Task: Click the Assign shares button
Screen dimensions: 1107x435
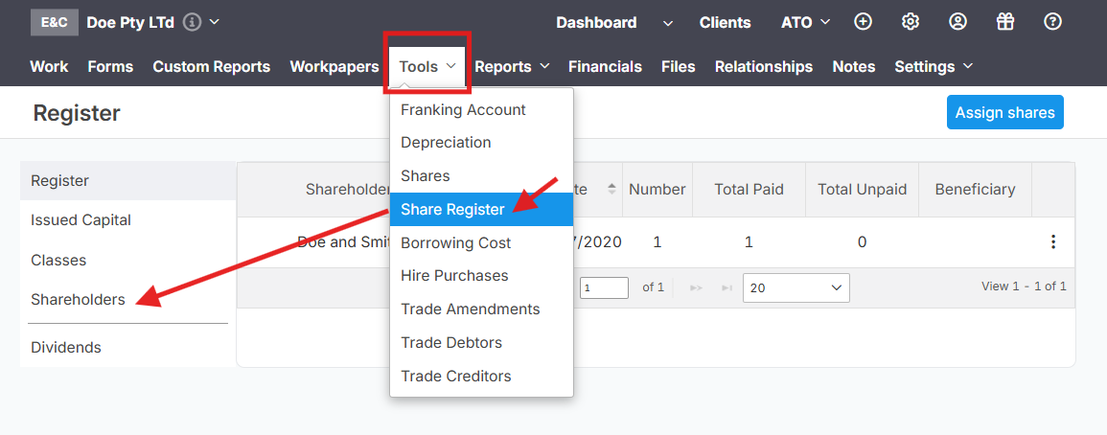Action: pyautogui.click(x=1004, y=112)
